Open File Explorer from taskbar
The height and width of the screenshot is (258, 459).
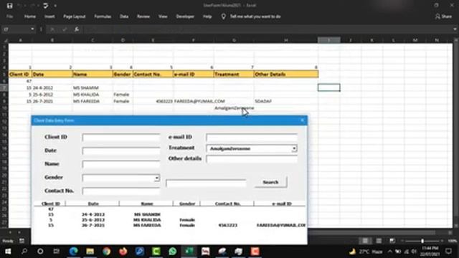[x=90, y=252]
